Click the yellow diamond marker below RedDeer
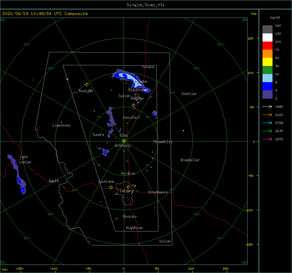The image size is (292, 273). pos(133,105)
